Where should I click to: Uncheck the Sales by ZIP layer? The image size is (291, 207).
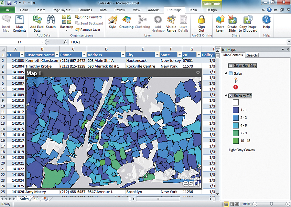click(231, 96)
